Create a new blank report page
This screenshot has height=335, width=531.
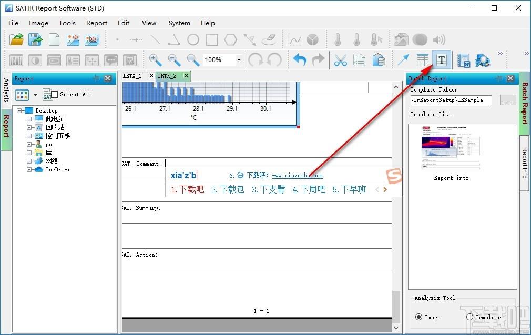tap(54, 39)
